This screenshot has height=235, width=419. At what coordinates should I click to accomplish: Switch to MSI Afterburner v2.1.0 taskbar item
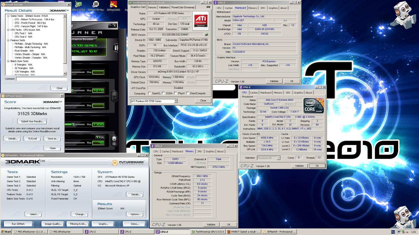pyautogui.click(x=30, y=232)
